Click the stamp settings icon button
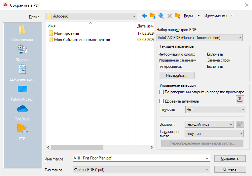This screenshot has width=252, height=176. tap(240, 100)
